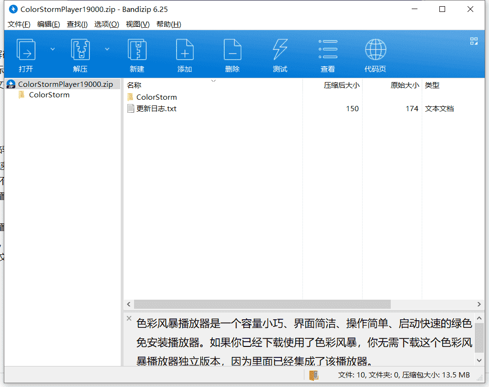Click the 更新日志.txt document icon

click(x=131, y=108)
